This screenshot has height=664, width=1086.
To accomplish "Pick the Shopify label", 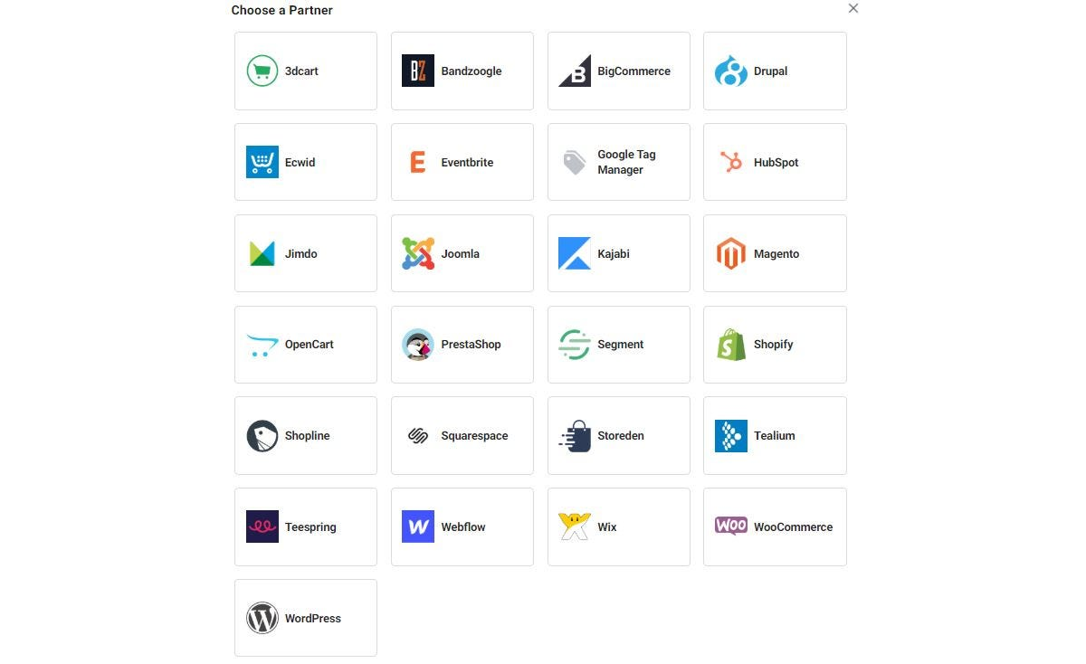I will pos(774,345).
